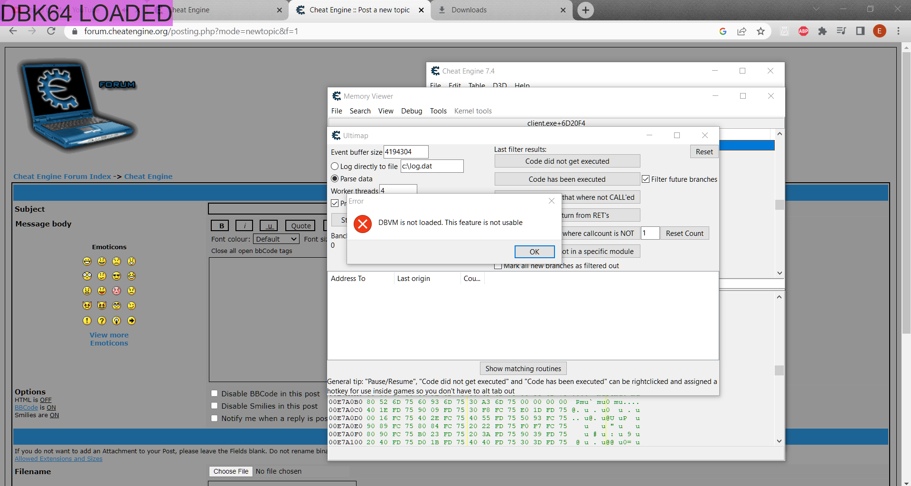Toggle the Filter future branches checkbox
Viewport: 911px width, 486px height.
646,179
